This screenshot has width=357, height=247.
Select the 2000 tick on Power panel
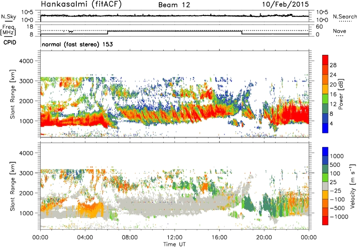[x=26, y=101]
